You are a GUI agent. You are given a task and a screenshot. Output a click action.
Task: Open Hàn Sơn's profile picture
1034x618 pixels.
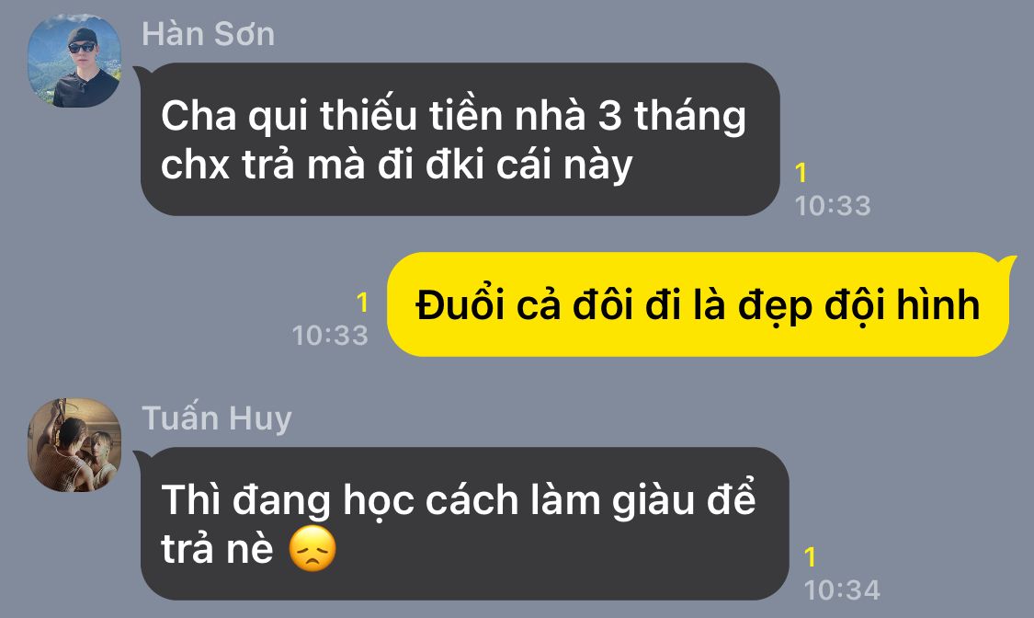(74, 61)
